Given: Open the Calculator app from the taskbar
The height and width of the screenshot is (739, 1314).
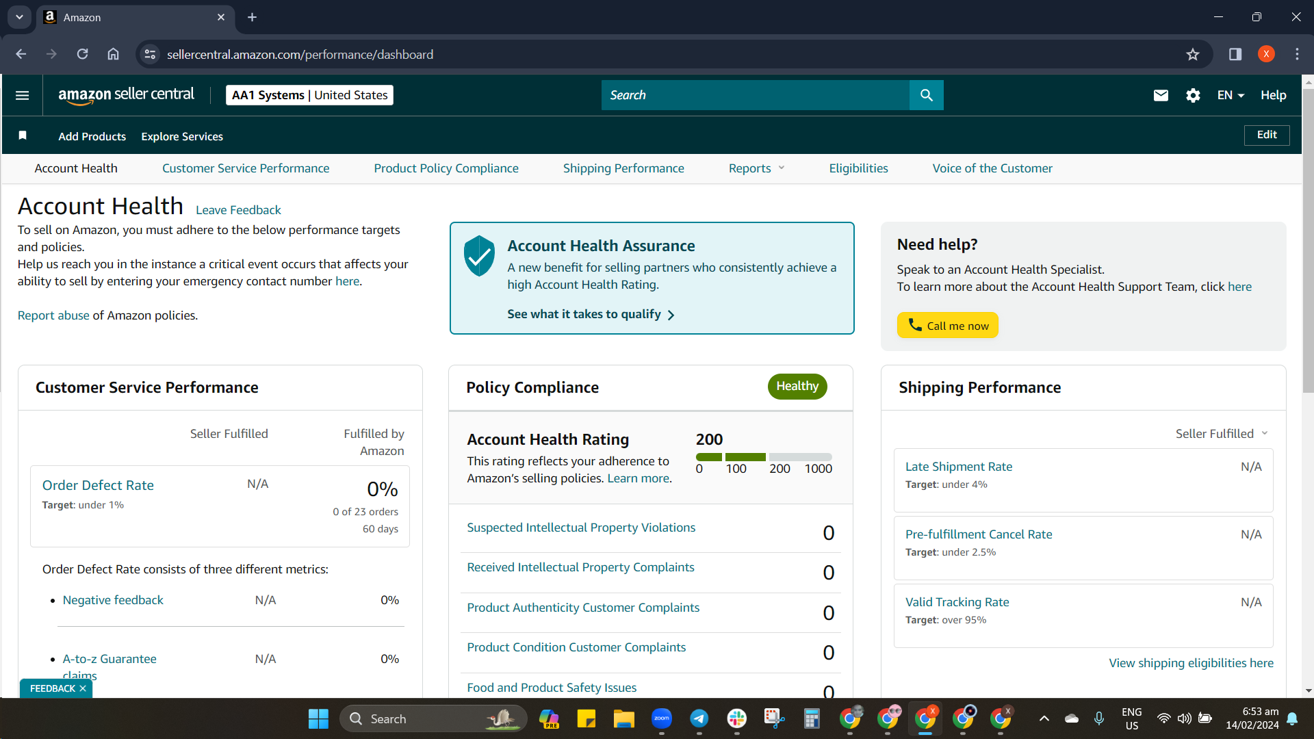Looking at the screenshot, I should pos(812,718).
